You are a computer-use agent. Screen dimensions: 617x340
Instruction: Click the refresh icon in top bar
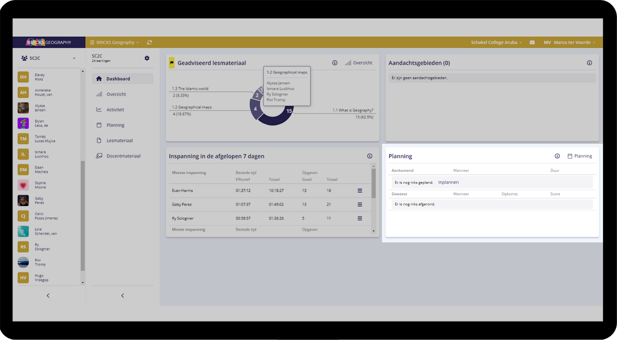coord(149,43)
